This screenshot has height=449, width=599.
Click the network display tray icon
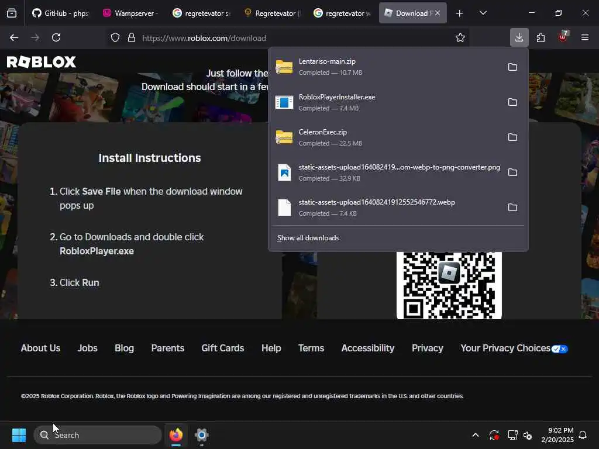coord(512,435)
